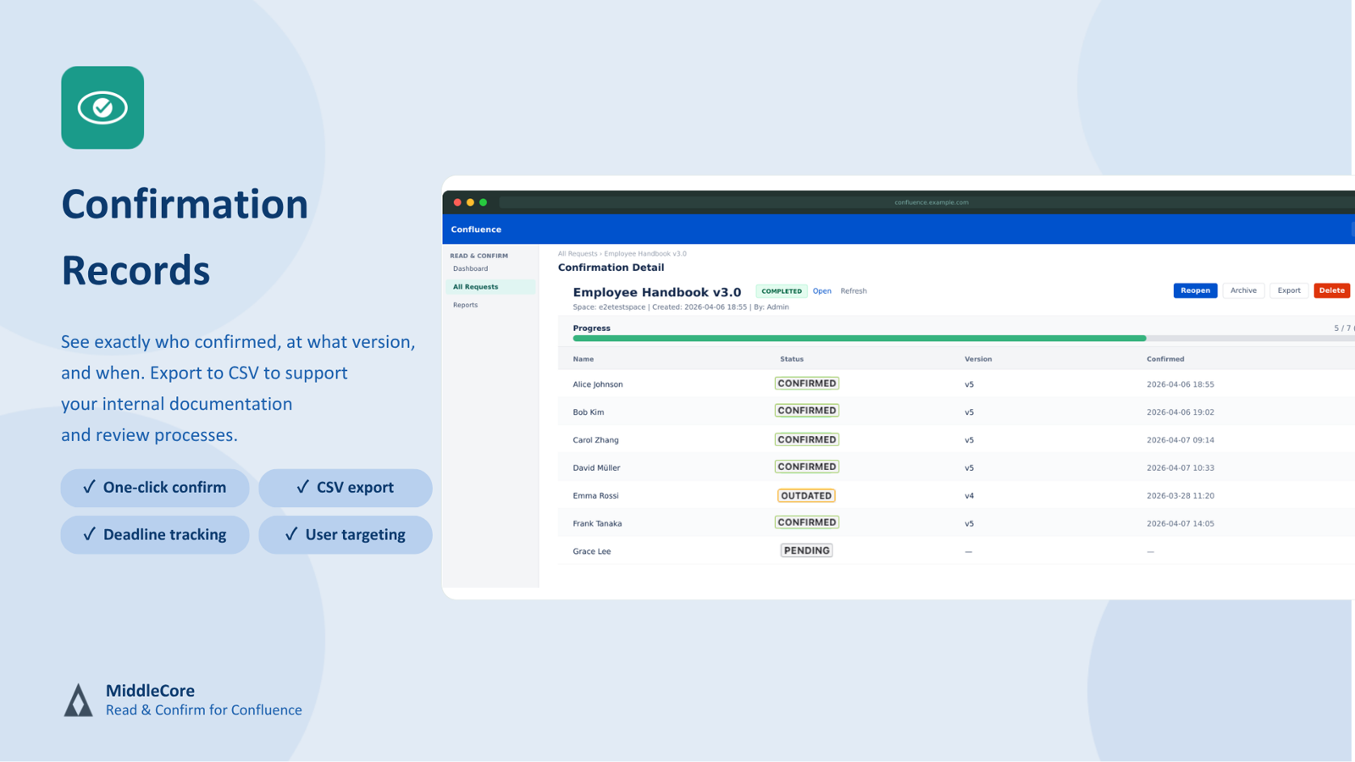Click the Confirmed column header
This screenshot has width=1355, height=762.
pyautogui.click(x=1165, y=359)
